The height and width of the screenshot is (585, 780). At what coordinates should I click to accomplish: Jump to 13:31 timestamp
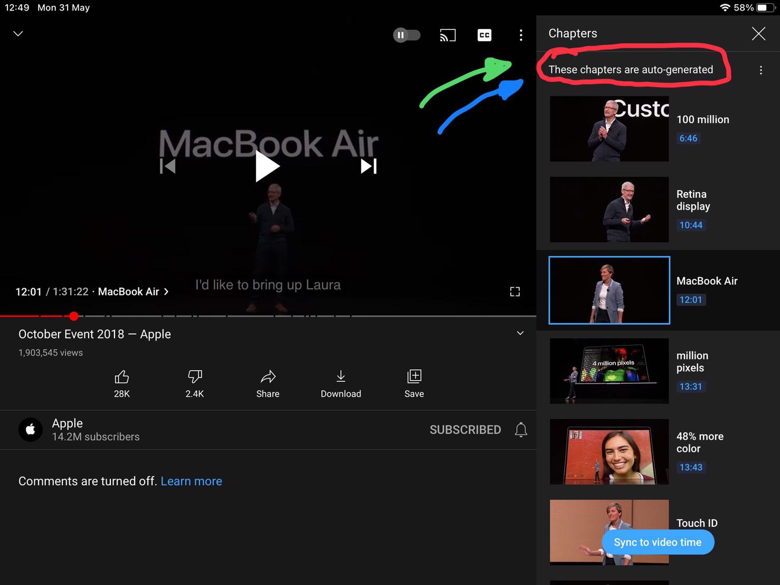click(x=691, y=386)
